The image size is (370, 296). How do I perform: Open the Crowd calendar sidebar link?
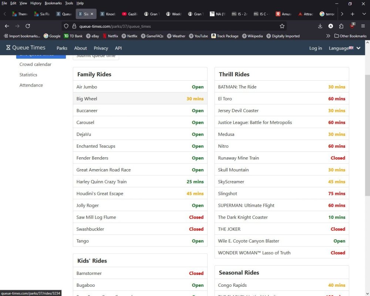[x=36, y=64]
